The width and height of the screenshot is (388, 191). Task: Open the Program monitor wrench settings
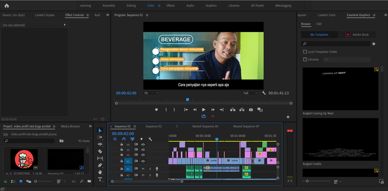[264, 93]
